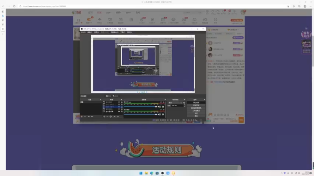Open source properties gear in OBS Sources panel footer

point(111,117)
